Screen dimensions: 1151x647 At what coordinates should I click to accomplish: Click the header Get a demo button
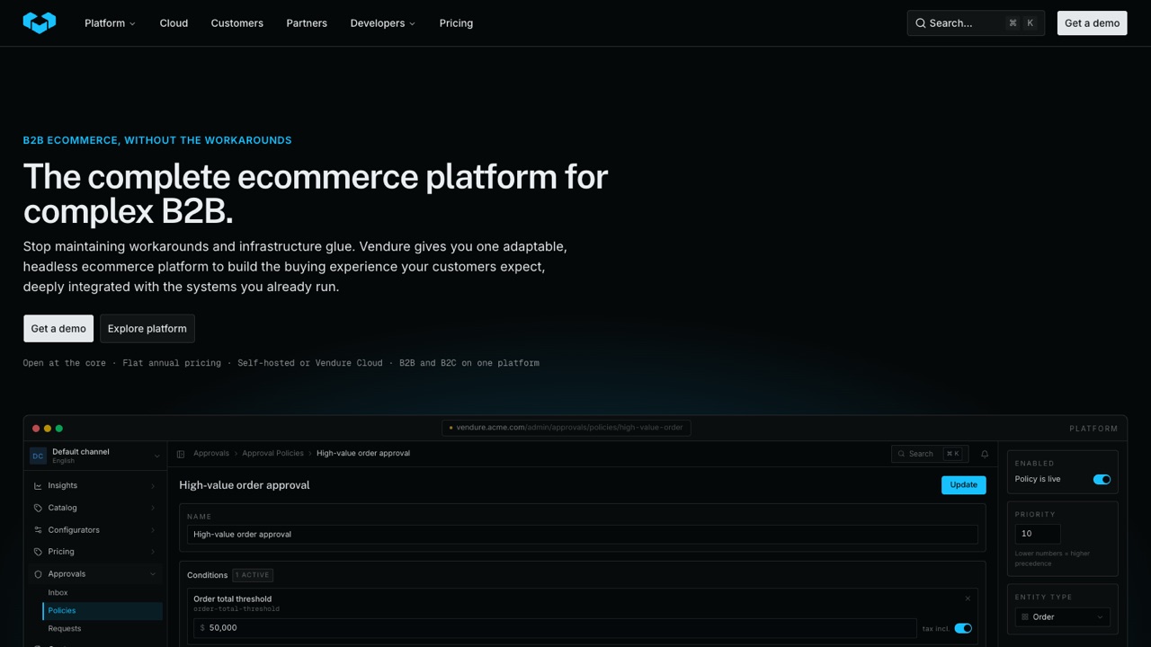click(x=1092, y=23)
